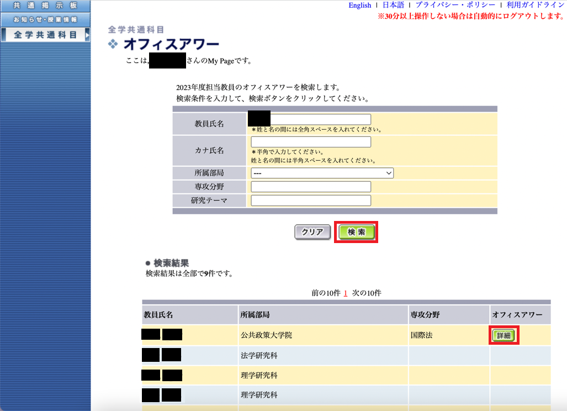The width and height of the screenshot is (567, 411).
Task: Switch the page language to English
Action: pos(359,5)
